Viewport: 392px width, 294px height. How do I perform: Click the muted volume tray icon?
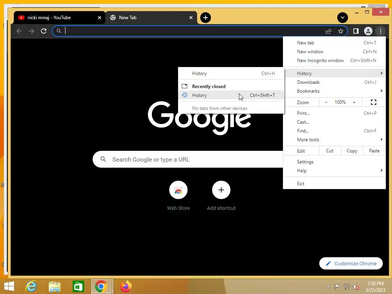356,287
